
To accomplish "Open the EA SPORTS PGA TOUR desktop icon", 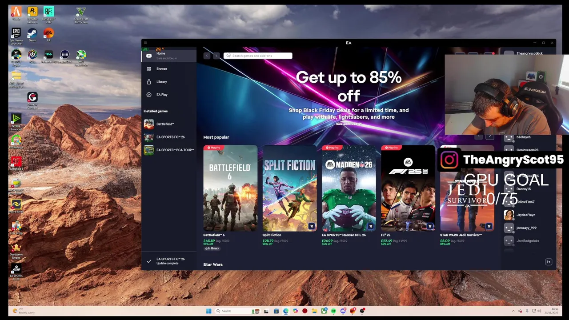I will click(x=16, y=186).
